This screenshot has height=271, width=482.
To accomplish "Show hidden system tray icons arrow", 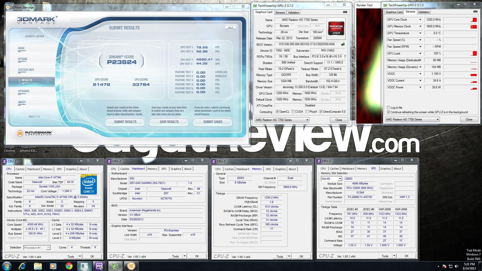I will [x=439, y=266].
